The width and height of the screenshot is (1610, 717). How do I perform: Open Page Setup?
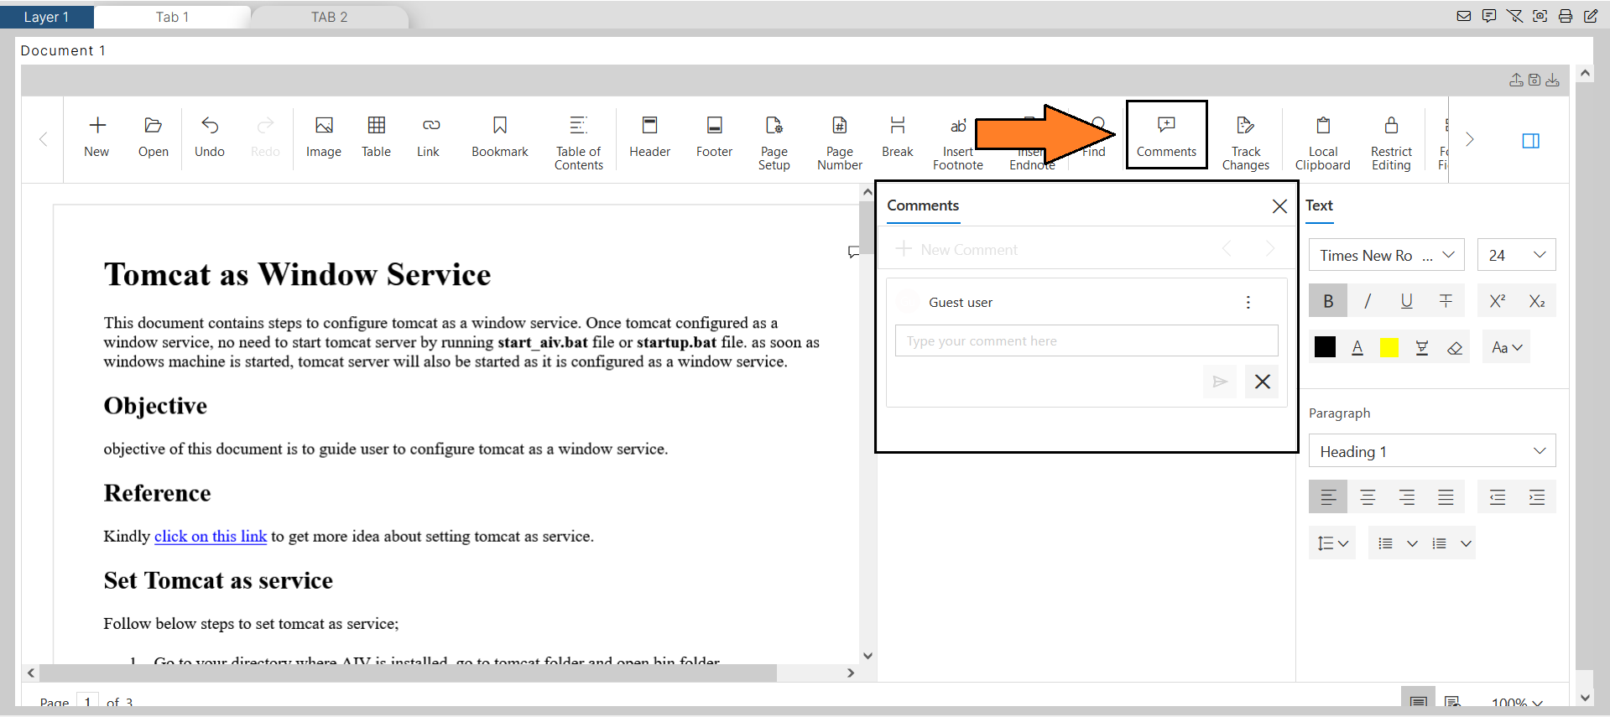pos(774,143)
